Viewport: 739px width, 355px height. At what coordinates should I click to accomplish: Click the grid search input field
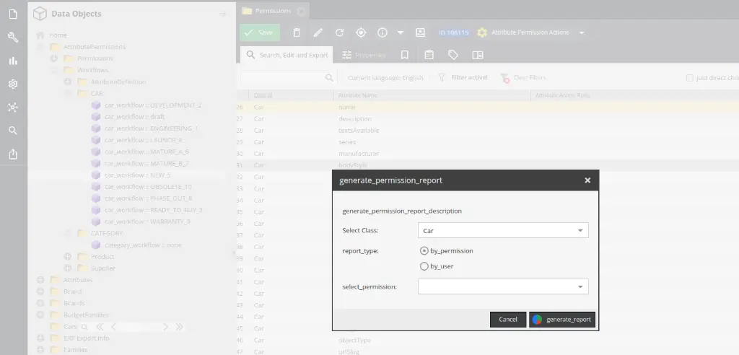(282, 78)
